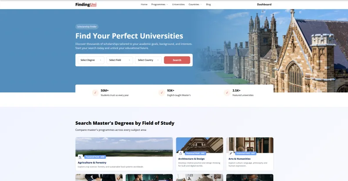Screen dimensions: 348x181
Task: Click the 'Find Your Perfect Universities' heading
Action: pyautogui.click(x=129, y=36)
